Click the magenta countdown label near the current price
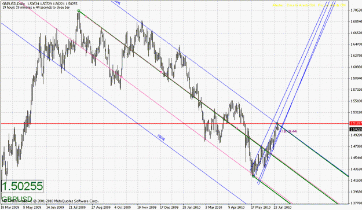The image size is (362, 210). [x=288, y=131]
